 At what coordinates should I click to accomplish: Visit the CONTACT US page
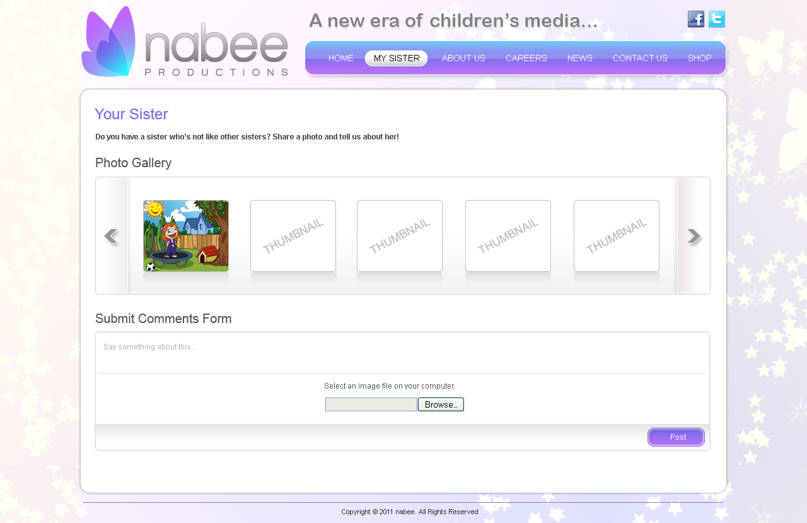(x=640, y=58)
